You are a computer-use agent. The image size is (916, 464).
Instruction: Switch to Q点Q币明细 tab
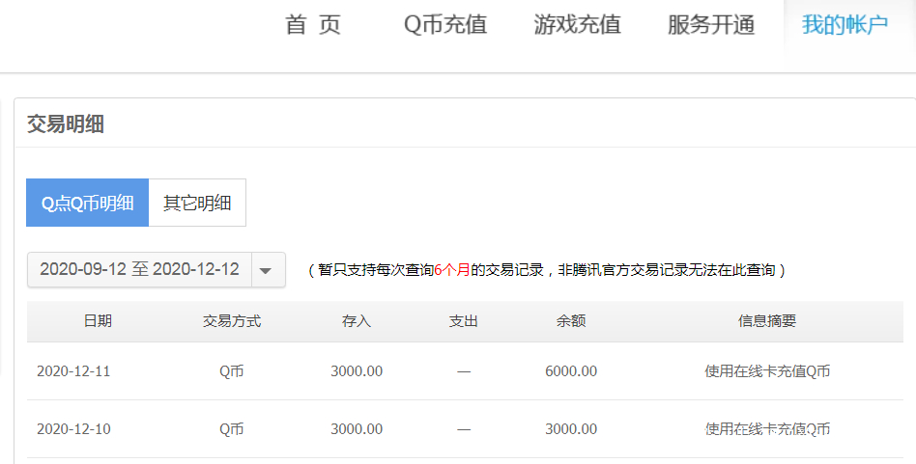pos(87,204)
